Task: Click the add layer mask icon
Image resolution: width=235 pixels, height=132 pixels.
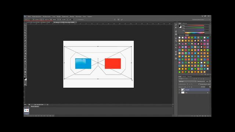Action: click(x=197, y=116)
